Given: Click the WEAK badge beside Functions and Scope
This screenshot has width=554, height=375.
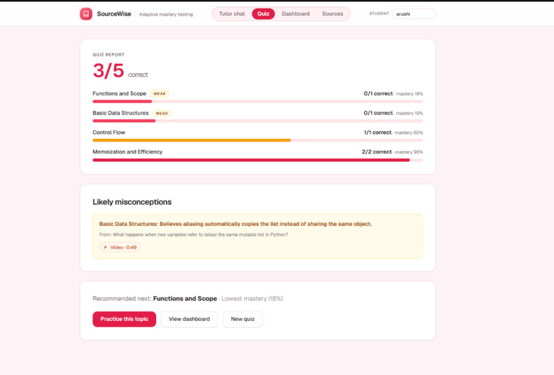Looking at the screenshot, I should [x=159, y=93].
